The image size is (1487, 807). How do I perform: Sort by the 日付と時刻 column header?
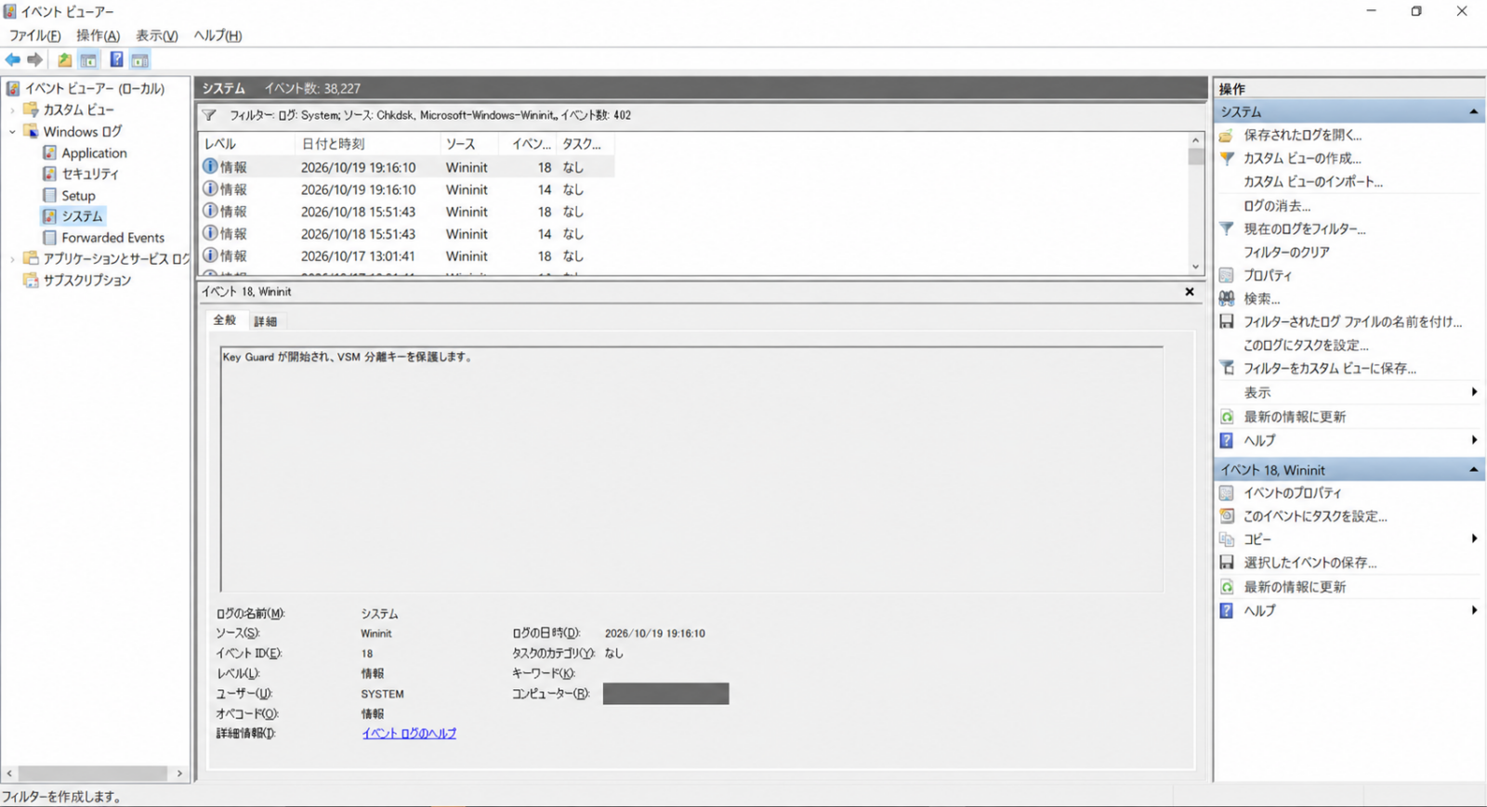367,144
